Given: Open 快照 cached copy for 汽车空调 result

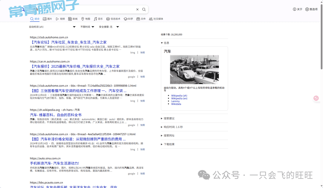Looking at the screenshot, I should (143, 101).
